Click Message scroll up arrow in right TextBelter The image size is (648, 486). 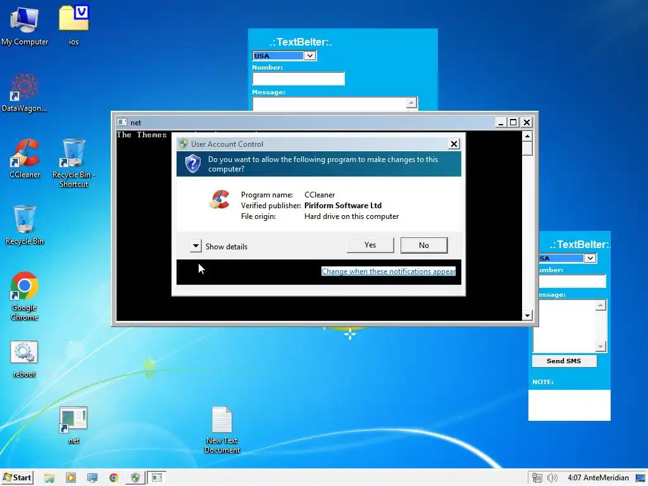(x=601, y=306)
